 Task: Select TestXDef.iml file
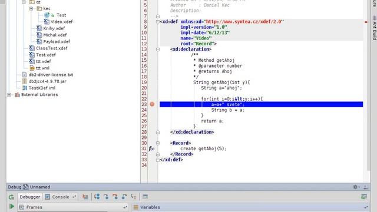[42, 88]
